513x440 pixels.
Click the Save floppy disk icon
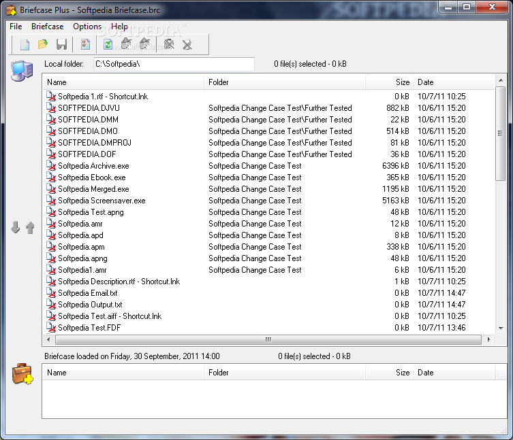(61, 44)
